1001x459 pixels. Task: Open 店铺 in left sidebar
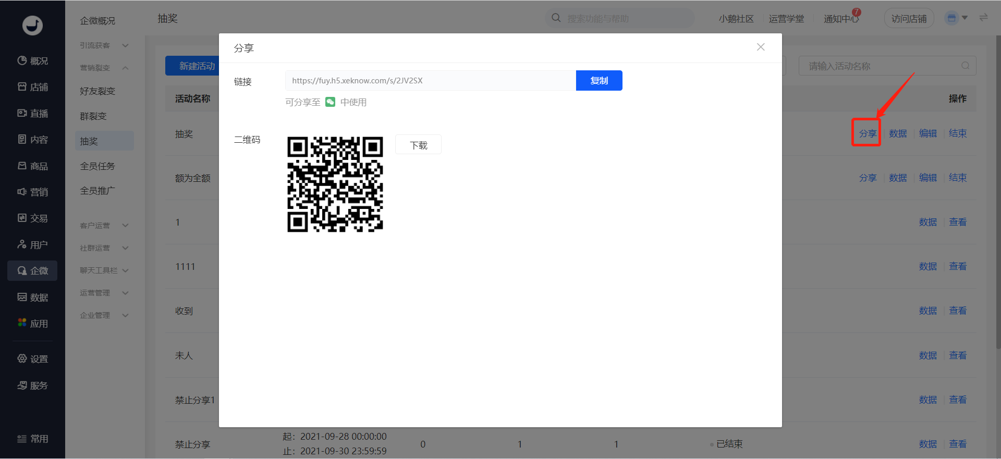pos(32,87)
